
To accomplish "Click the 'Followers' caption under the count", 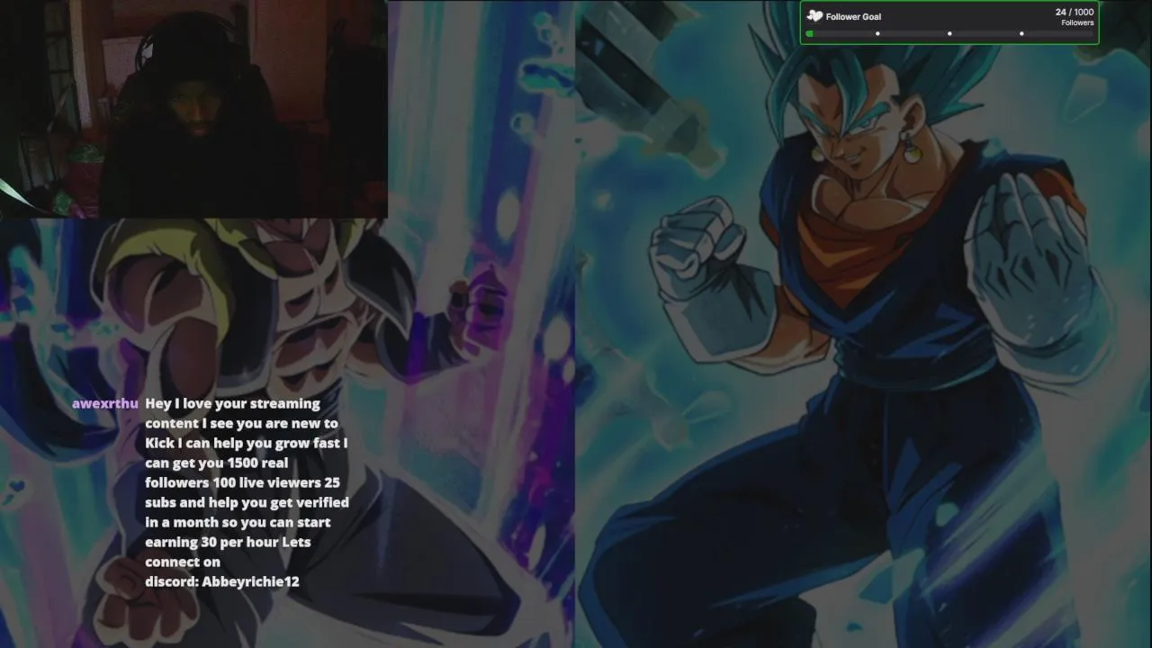I will tap(1077, 23).
